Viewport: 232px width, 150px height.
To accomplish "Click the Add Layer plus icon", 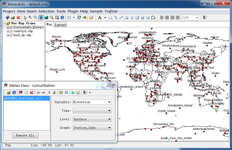I will 8,17.
